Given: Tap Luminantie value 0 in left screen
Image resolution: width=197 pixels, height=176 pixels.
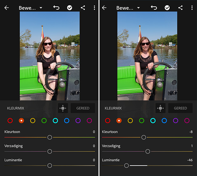Looking at the screenshot, I should (94, 160).
